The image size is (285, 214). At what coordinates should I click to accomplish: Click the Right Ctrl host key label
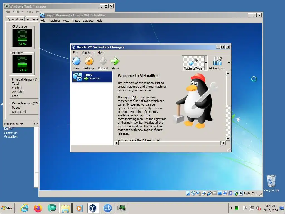[x=250, y=193]
